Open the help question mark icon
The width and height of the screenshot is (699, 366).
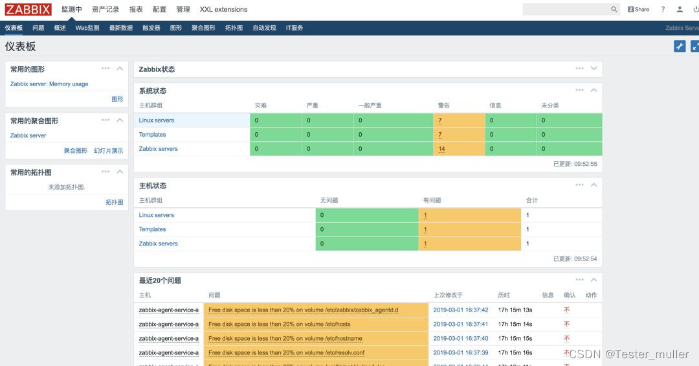pyautogui.click(x=663, y=9)
